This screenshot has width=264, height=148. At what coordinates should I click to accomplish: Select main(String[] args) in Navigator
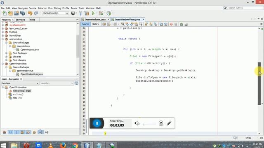(22, 91)
